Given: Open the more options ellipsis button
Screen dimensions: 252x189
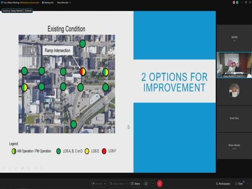Looking at the screenshot, I should tap(153, 184).
